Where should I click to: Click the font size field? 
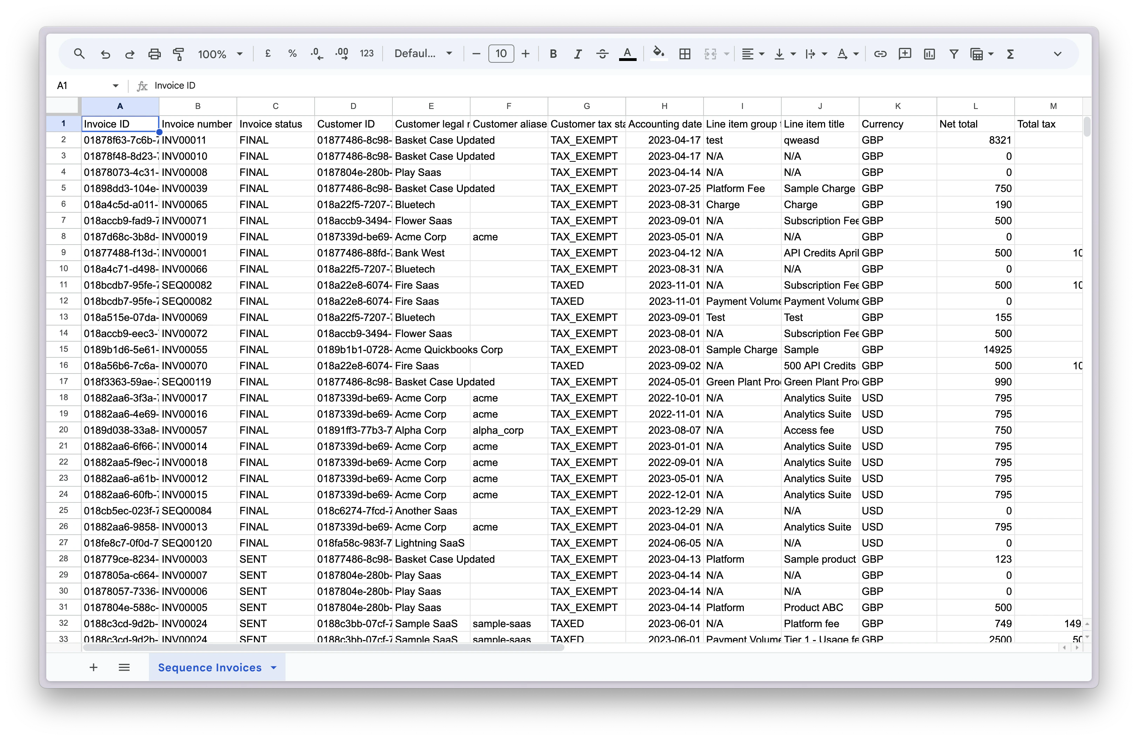[501, 54]
